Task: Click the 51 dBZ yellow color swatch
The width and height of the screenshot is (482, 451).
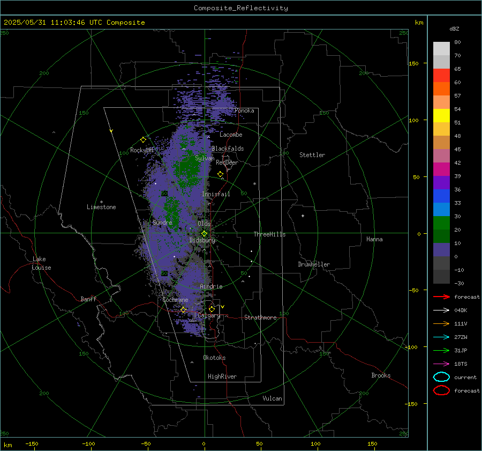Action: click(441, 115)
